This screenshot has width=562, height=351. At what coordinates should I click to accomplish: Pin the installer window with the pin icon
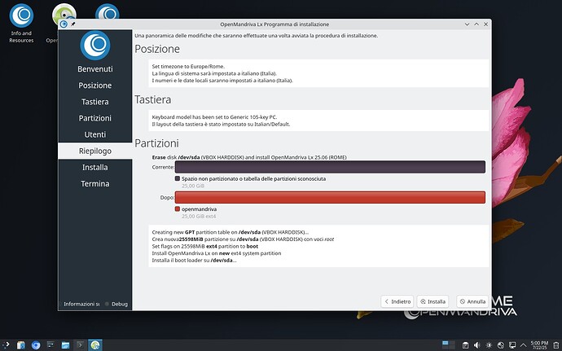pos(73,24)
